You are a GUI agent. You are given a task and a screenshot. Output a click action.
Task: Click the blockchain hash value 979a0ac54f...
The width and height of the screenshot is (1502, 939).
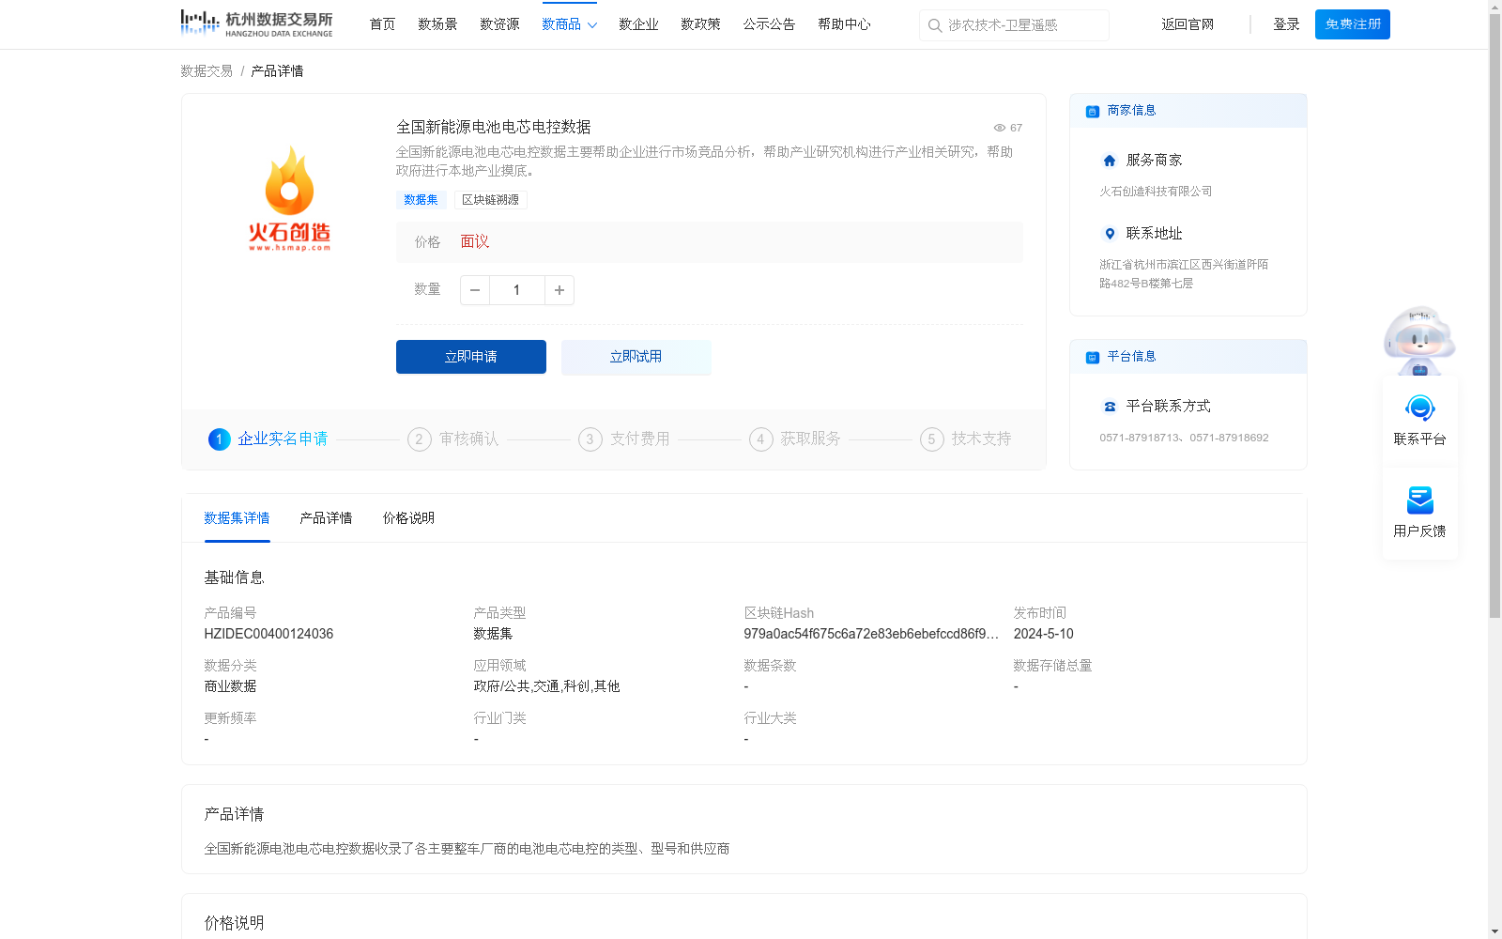click(871, 634)
